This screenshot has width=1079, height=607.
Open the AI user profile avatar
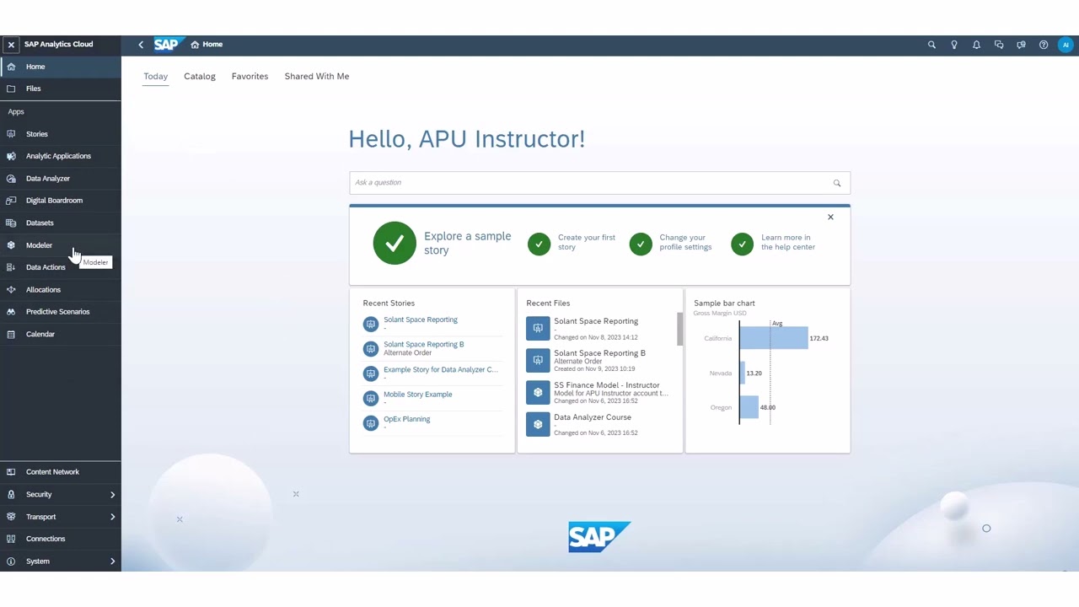(x=1066, y=45)
